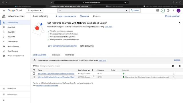
Task: Switch to the Frontends tab
Action: click(x=70, y=55)
